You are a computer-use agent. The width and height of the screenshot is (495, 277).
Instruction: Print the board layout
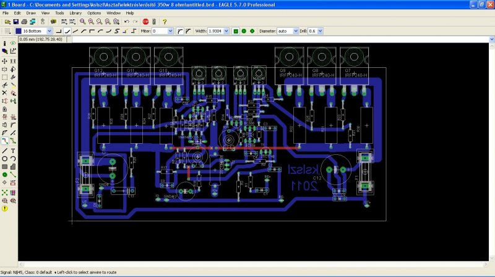click(24, 22)
